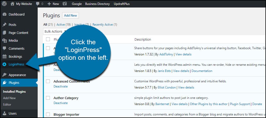Deactivate Author Category plugin
The height and width of the screenshot is (118, 266).
pyautogui.click(x=61, y=103)
